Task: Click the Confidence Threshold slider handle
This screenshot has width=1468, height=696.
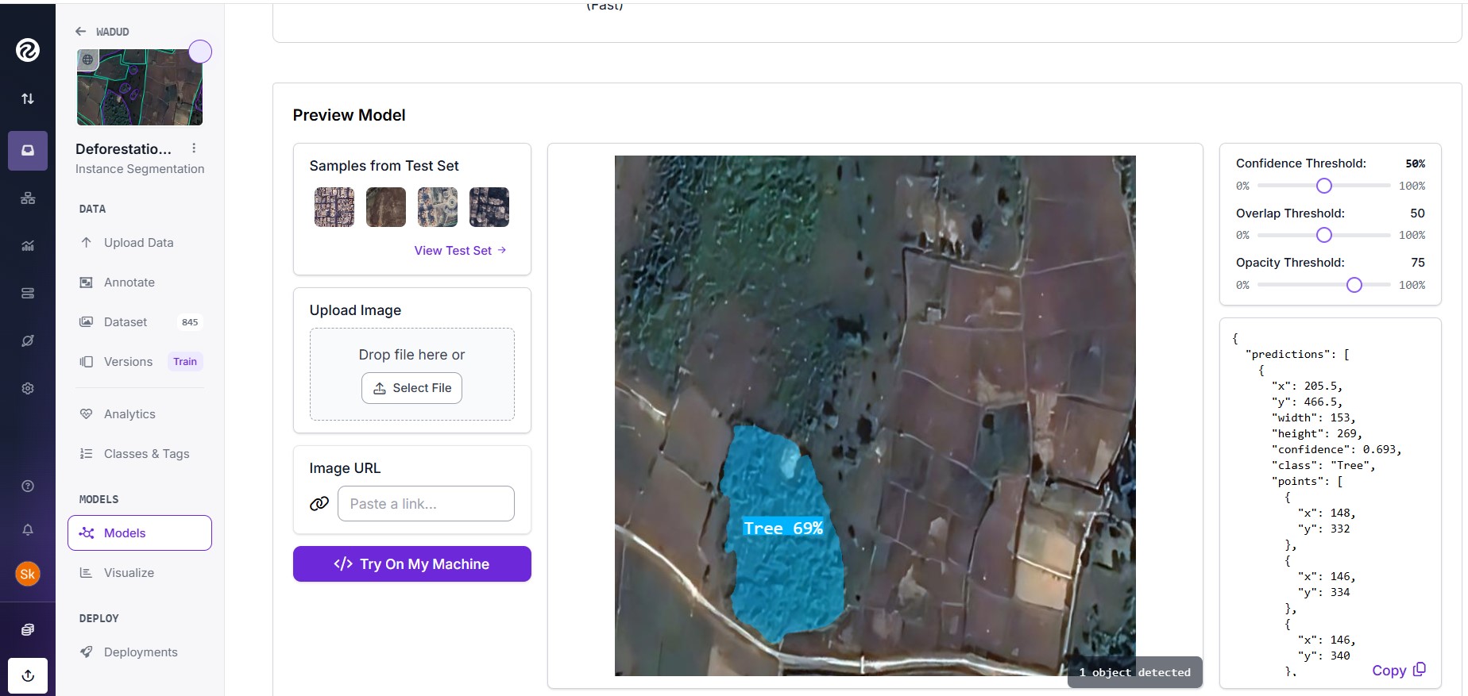Action: pos(1323,186)
